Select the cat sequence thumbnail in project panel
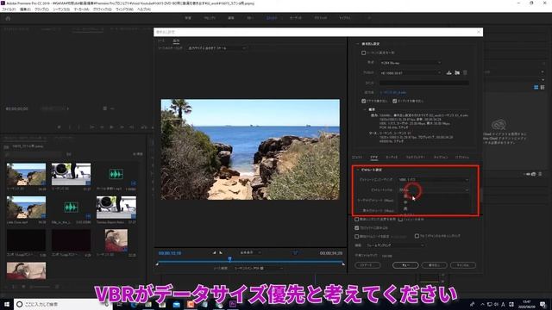The width and height of the screenshot is (552, 310). (x=116, y=240)
